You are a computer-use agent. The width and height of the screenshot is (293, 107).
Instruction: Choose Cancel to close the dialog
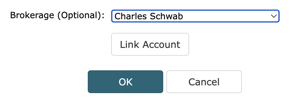point(204,82)
